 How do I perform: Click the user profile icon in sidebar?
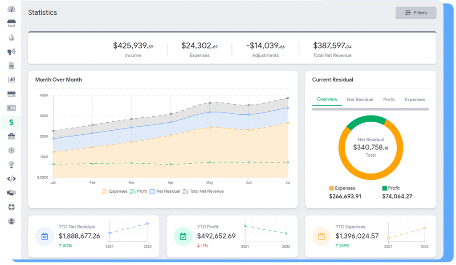(12, 221)
